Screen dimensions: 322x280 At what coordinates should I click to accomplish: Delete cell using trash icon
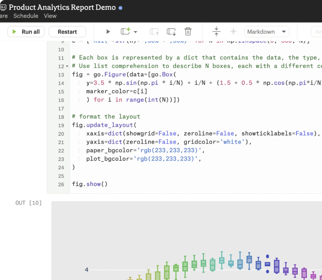[x=188, y=32]
